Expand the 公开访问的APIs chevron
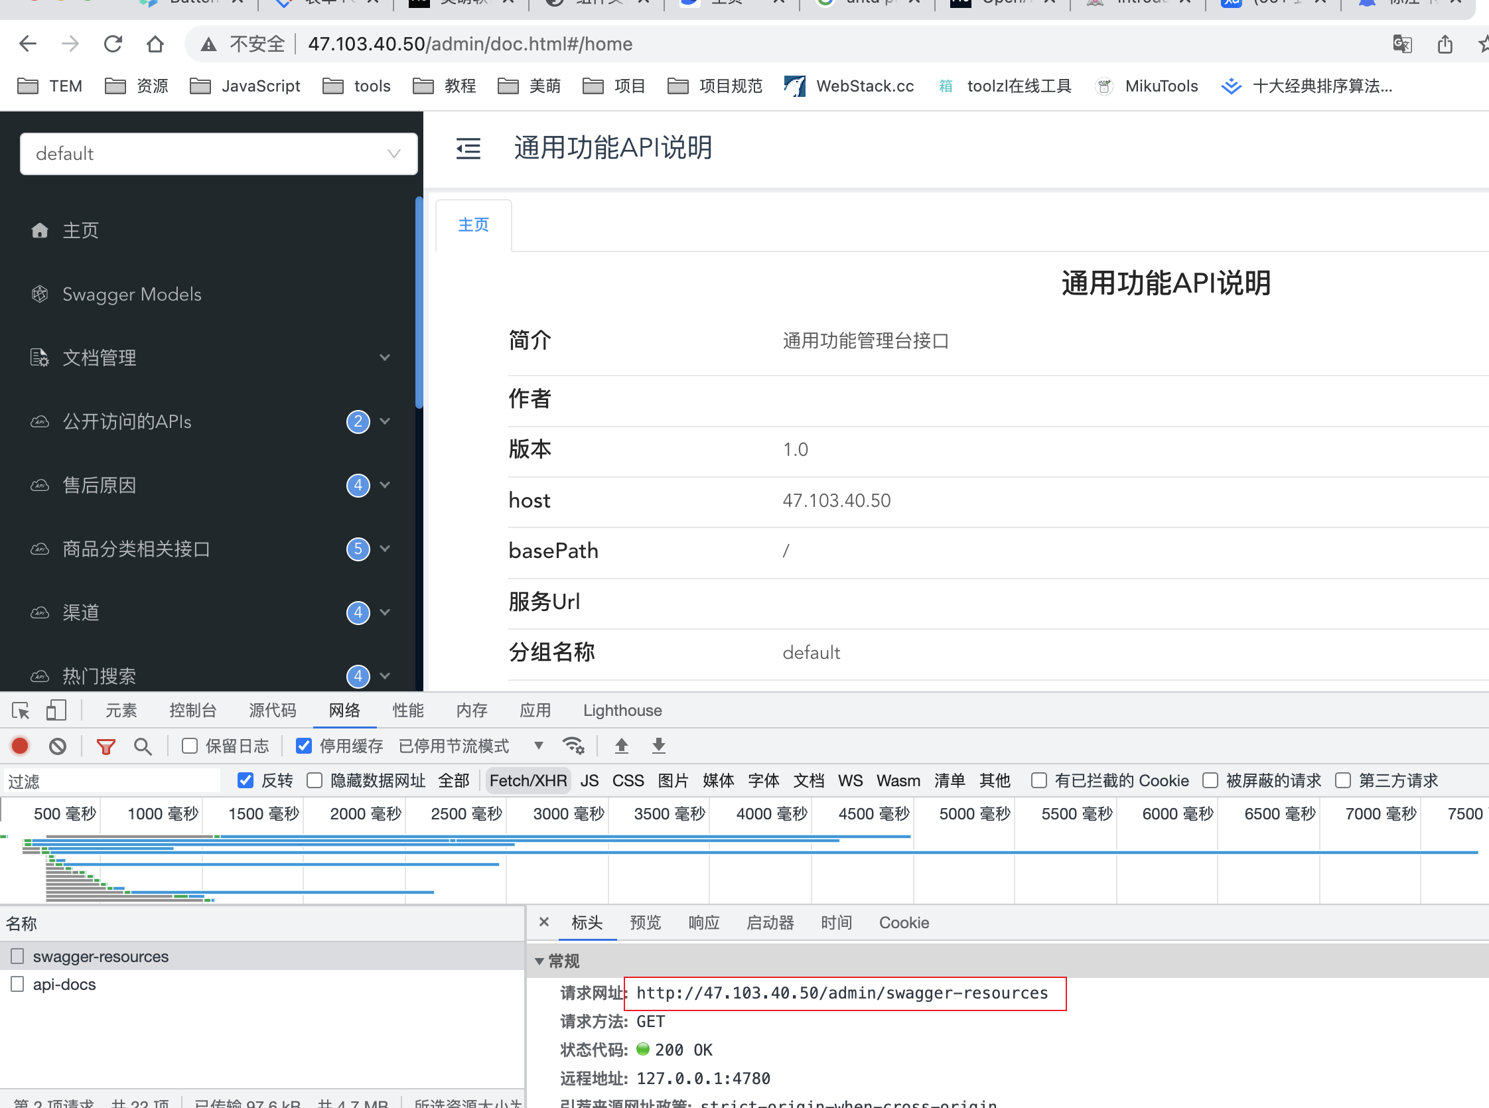The image size is (1489, 1108). [385, 421]
